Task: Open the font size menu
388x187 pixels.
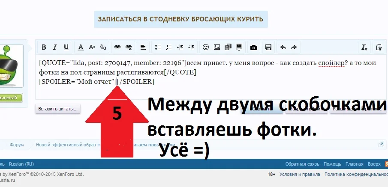Action: [x=92, y=47]
